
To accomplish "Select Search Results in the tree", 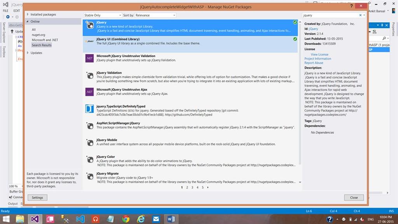I will point(42,45).
